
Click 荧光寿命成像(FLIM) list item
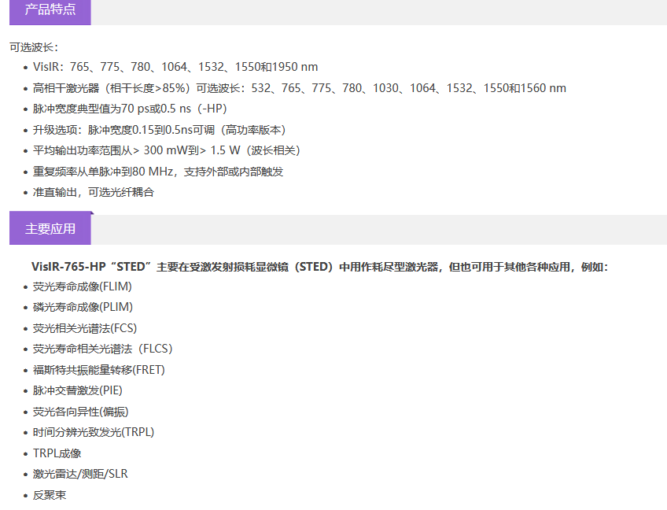coord(83,286)
